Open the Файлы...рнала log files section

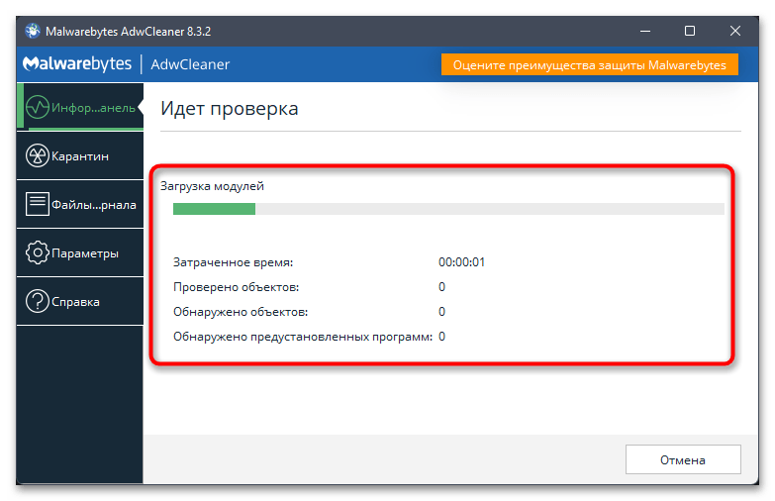pyautogui.click(x=80, y=204)
